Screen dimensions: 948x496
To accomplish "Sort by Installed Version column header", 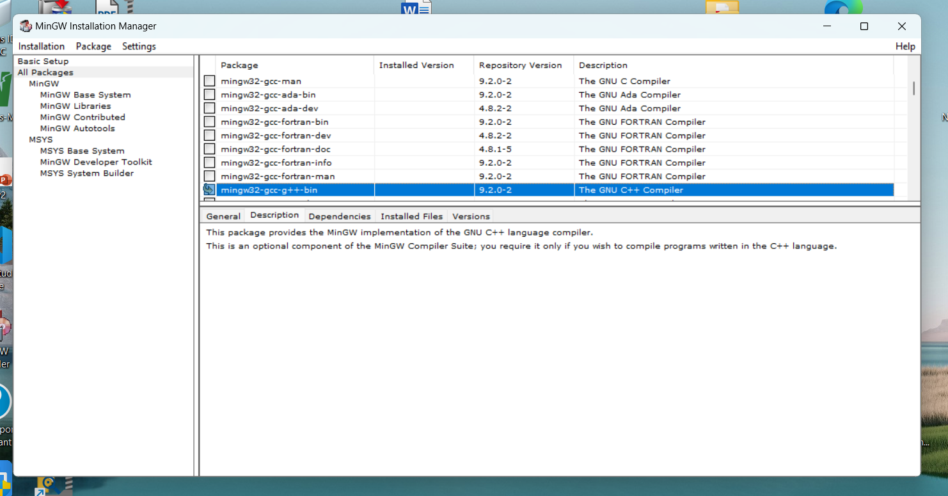I will click(x=424, y=65).
